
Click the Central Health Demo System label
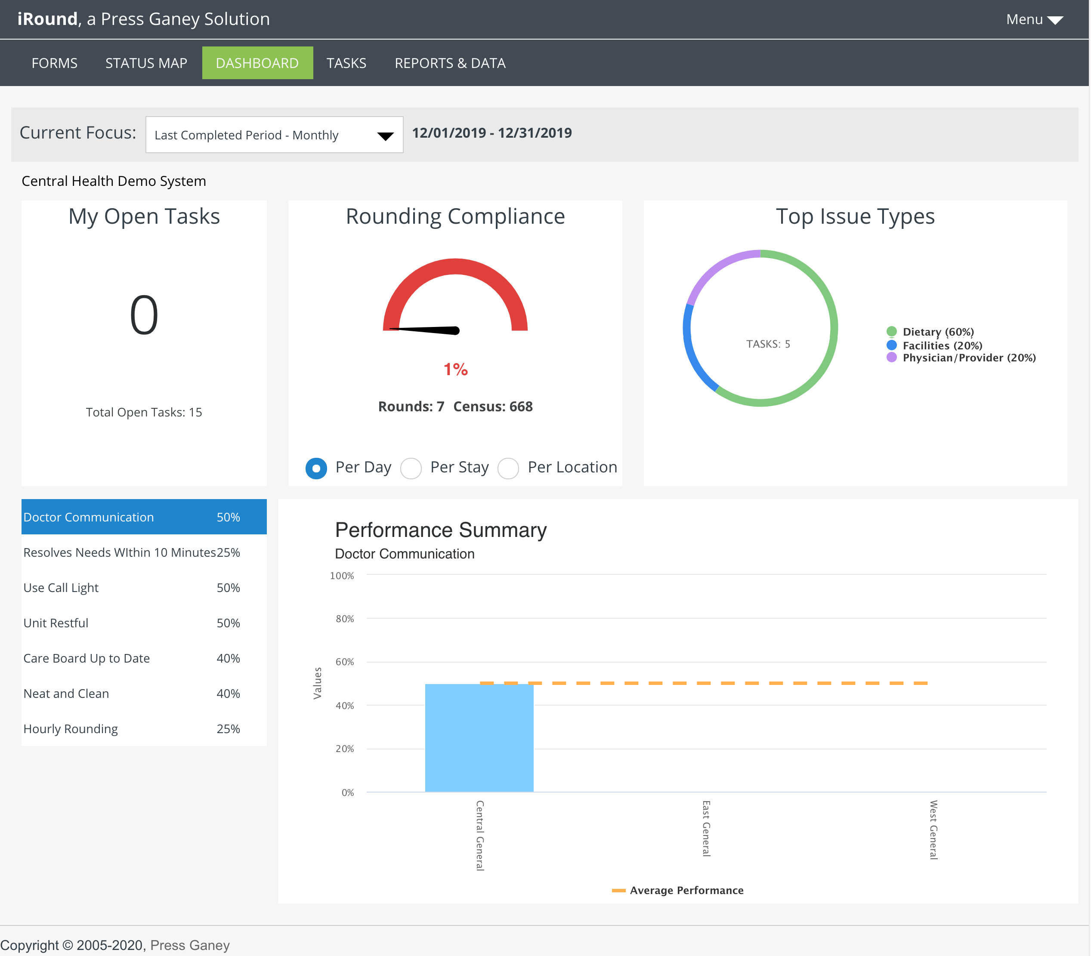114,181
